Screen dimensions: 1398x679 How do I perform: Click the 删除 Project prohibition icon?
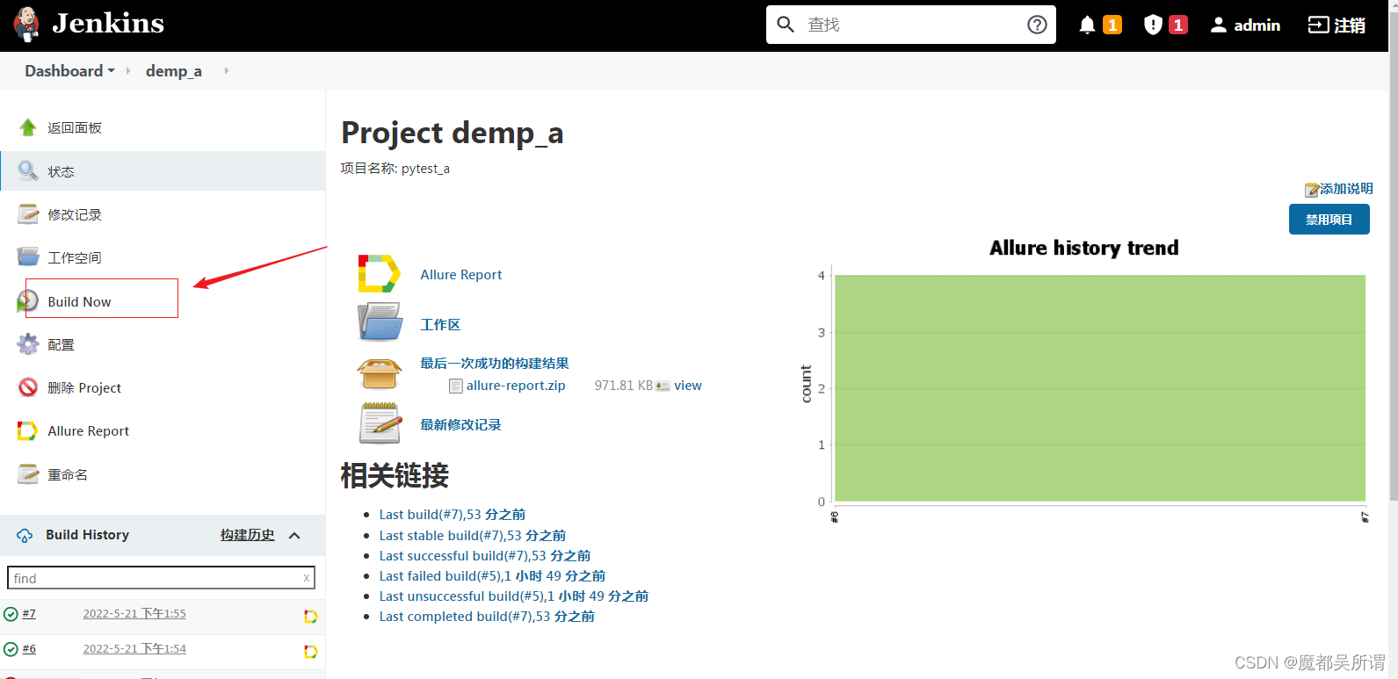tap(28, 386)
